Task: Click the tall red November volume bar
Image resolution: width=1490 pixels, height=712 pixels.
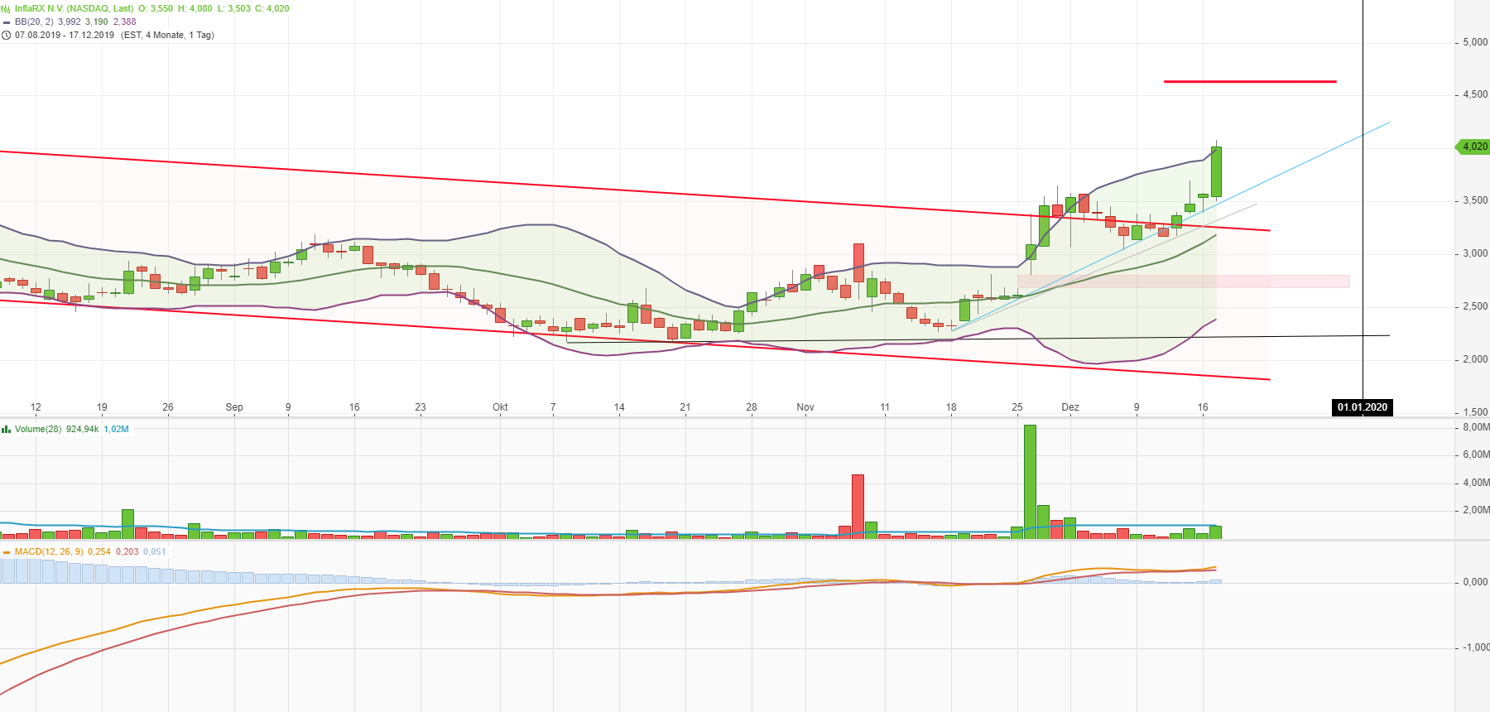Action: pyautogui.click(x=858, y=507)
